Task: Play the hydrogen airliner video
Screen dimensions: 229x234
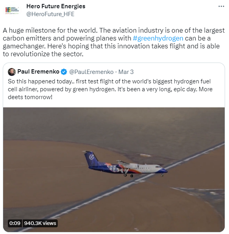Action: (114, 170)
